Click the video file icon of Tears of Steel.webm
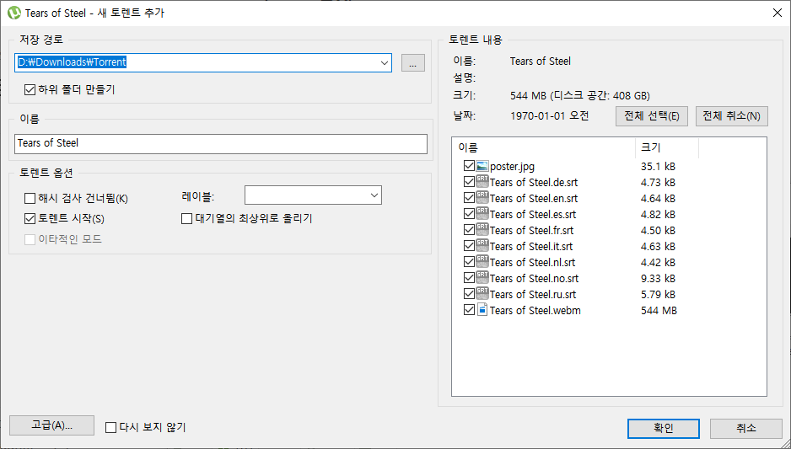The image size is (791, 449). pyautogui.click(x=482, y=310)
